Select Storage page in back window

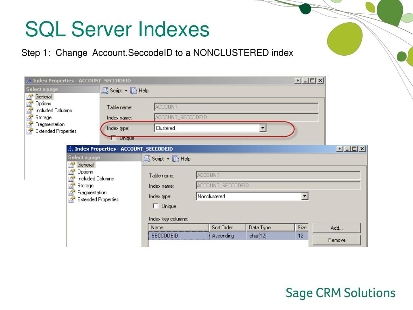(44, 117)
